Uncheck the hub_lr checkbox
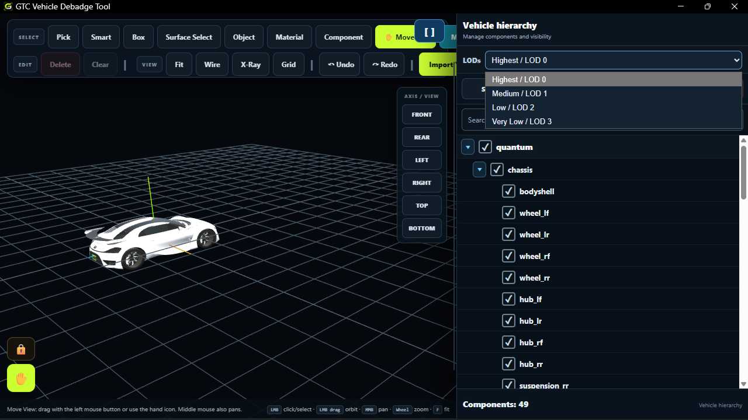Screen dimensions: 748x420 pyautogui.click(x=508, y=321)
